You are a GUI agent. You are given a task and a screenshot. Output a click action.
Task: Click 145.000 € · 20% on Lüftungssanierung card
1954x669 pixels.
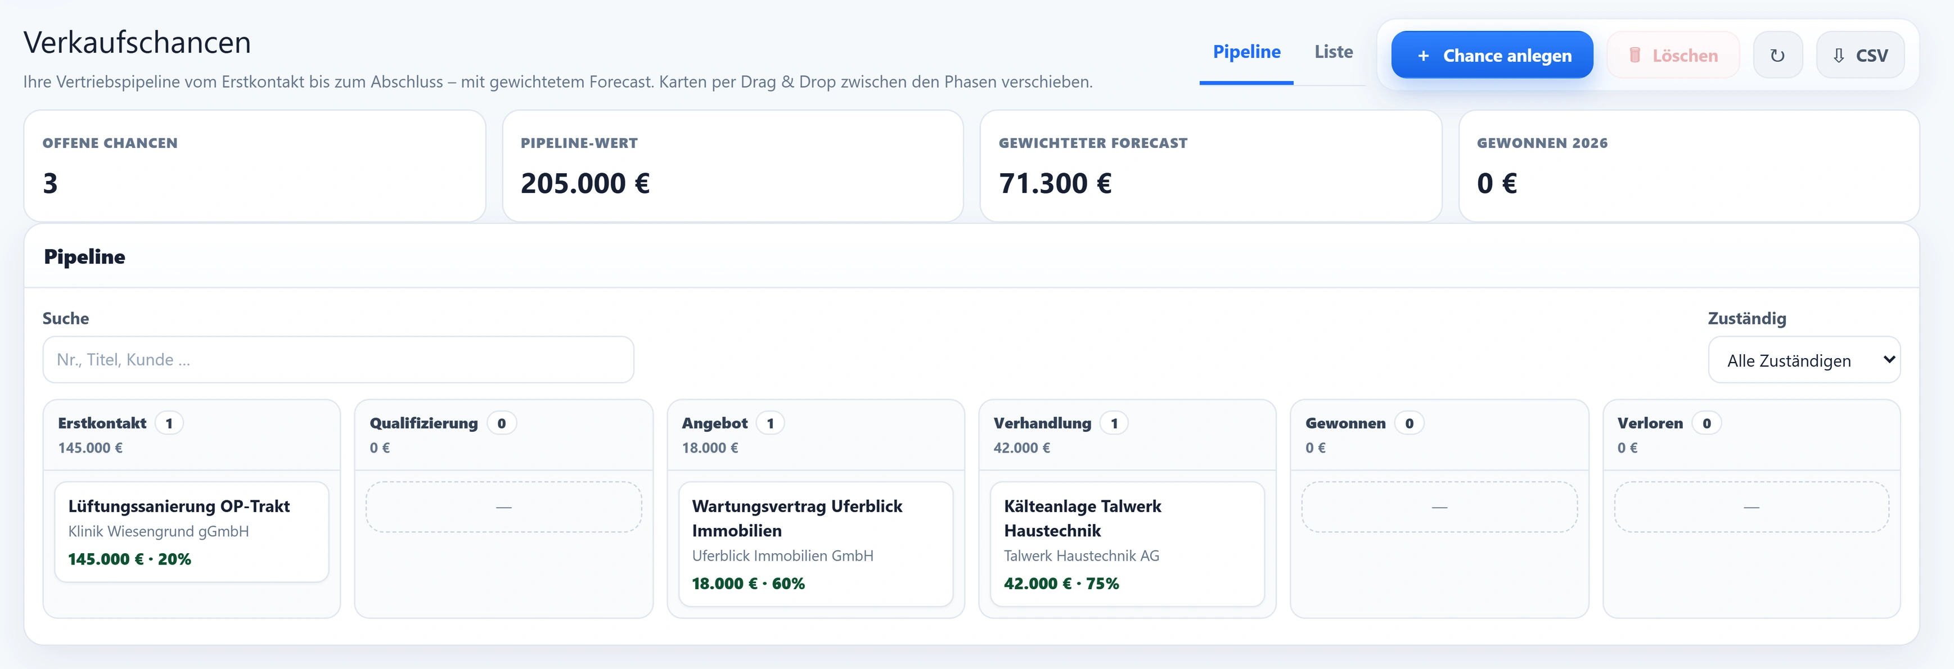pyautogui.click(x=130, y=559)
